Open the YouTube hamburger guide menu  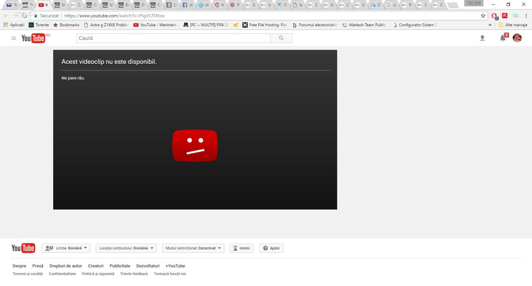(14, 38)
